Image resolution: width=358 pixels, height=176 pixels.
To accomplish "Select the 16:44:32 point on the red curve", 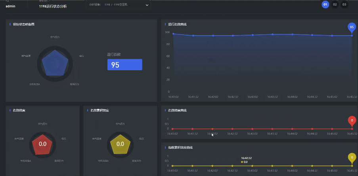I will click(312, 129).
